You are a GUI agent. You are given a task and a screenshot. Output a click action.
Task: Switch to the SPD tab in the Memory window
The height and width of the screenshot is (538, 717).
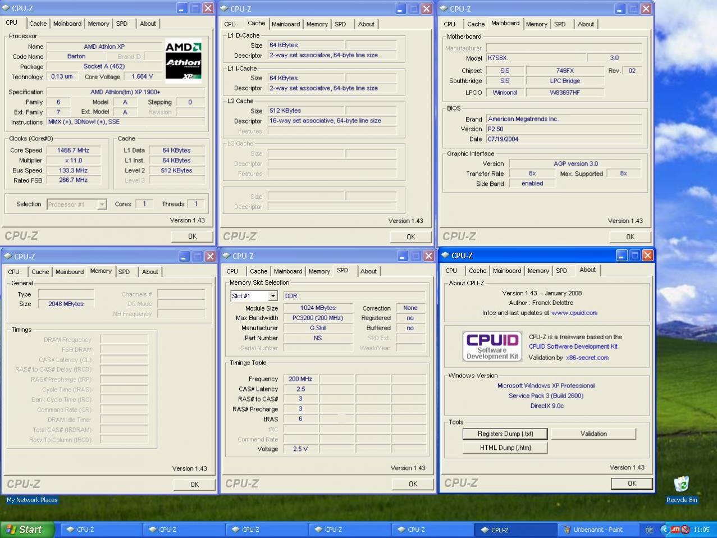tap(124, 272)
